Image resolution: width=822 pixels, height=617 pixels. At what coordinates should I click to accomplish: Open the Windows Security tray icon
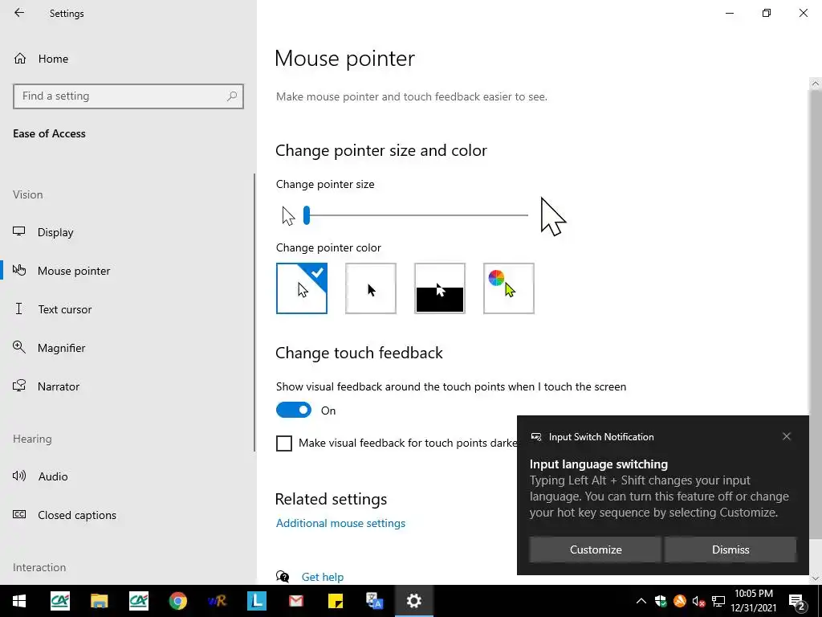tap(661, 601)
